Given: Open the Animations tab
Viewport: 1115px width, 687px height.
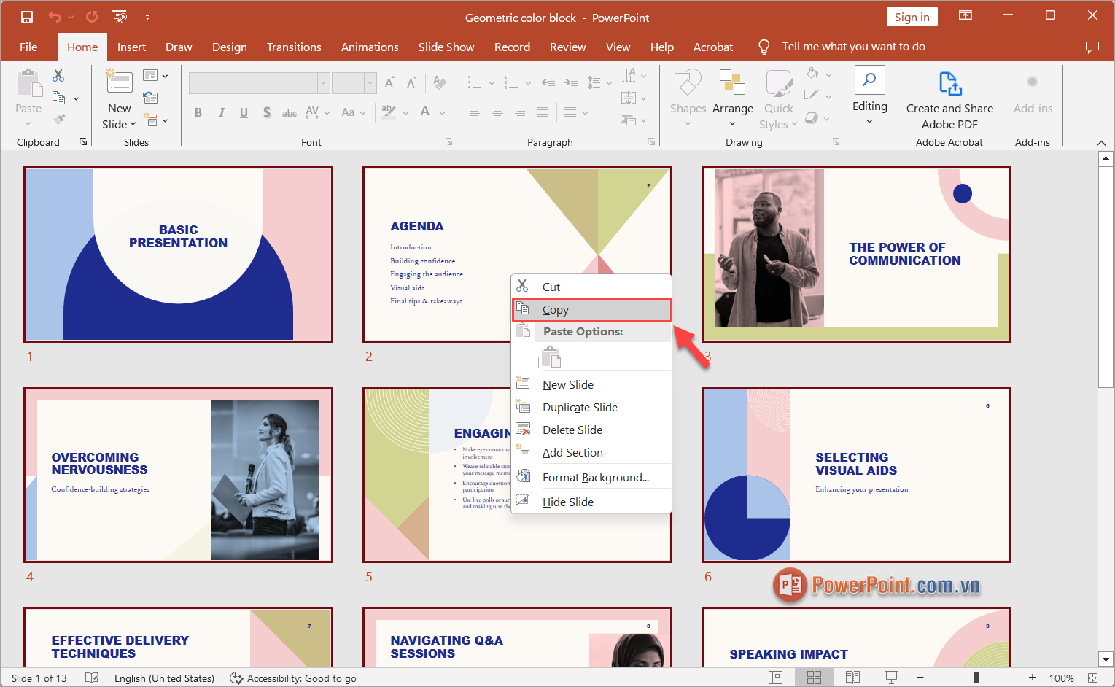Looking at the screenshot, I should click(370, 47).
